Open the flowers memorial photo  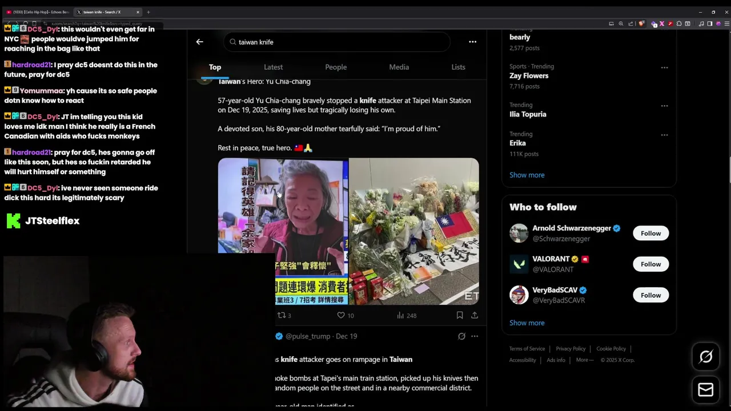click(x=414, y=231)
